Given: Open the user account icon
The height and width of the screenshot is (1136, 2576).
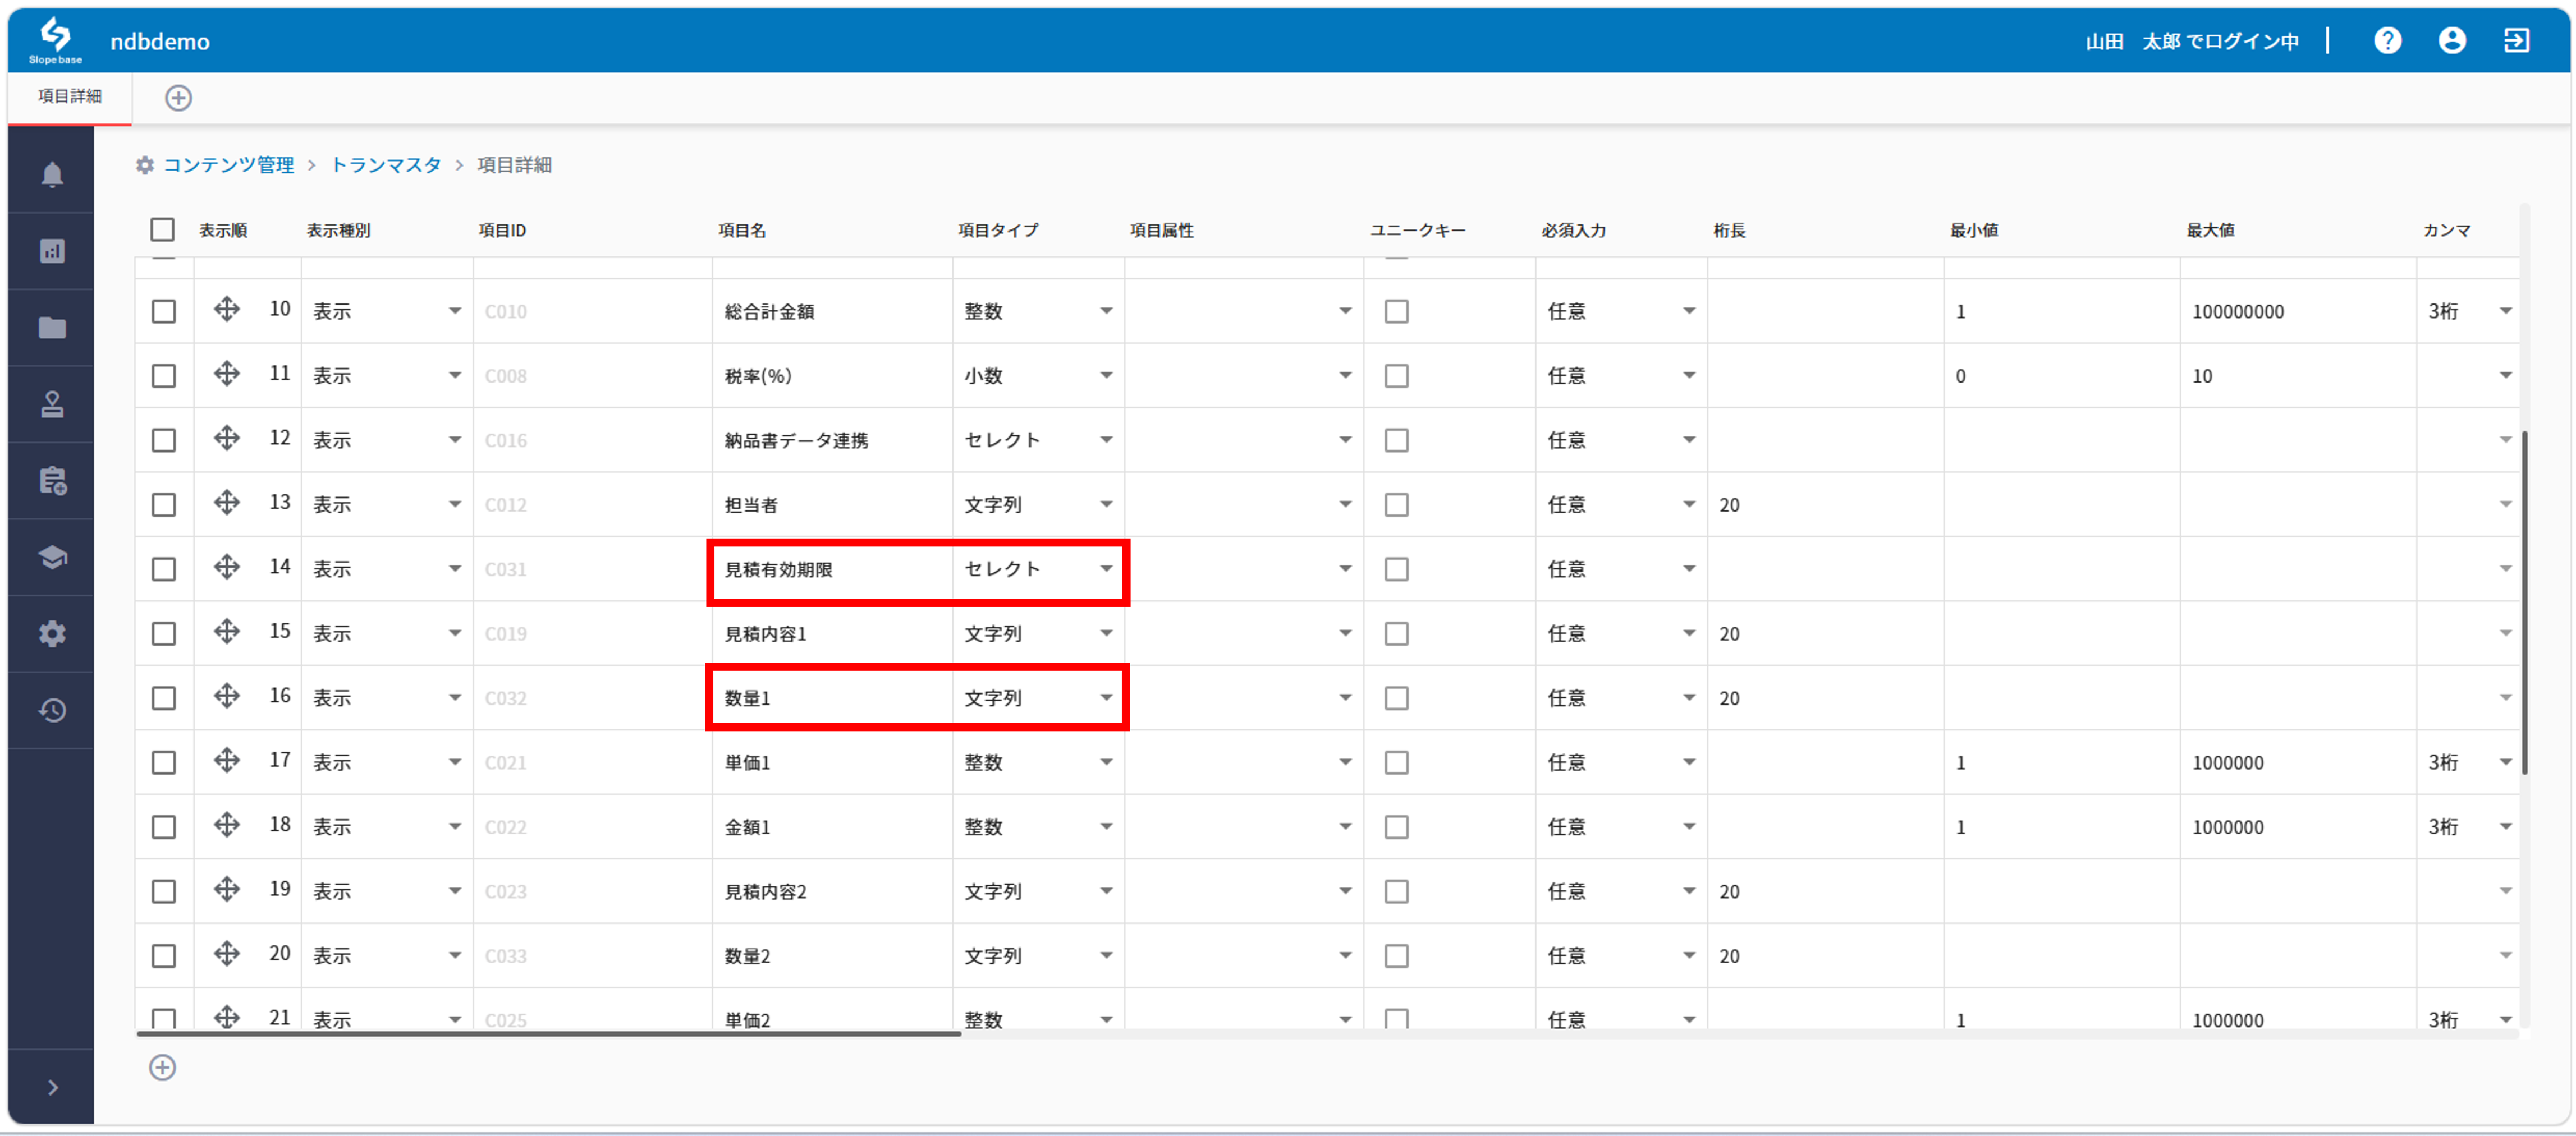Looking at the screenshot, I should [x=2452, y=41].
